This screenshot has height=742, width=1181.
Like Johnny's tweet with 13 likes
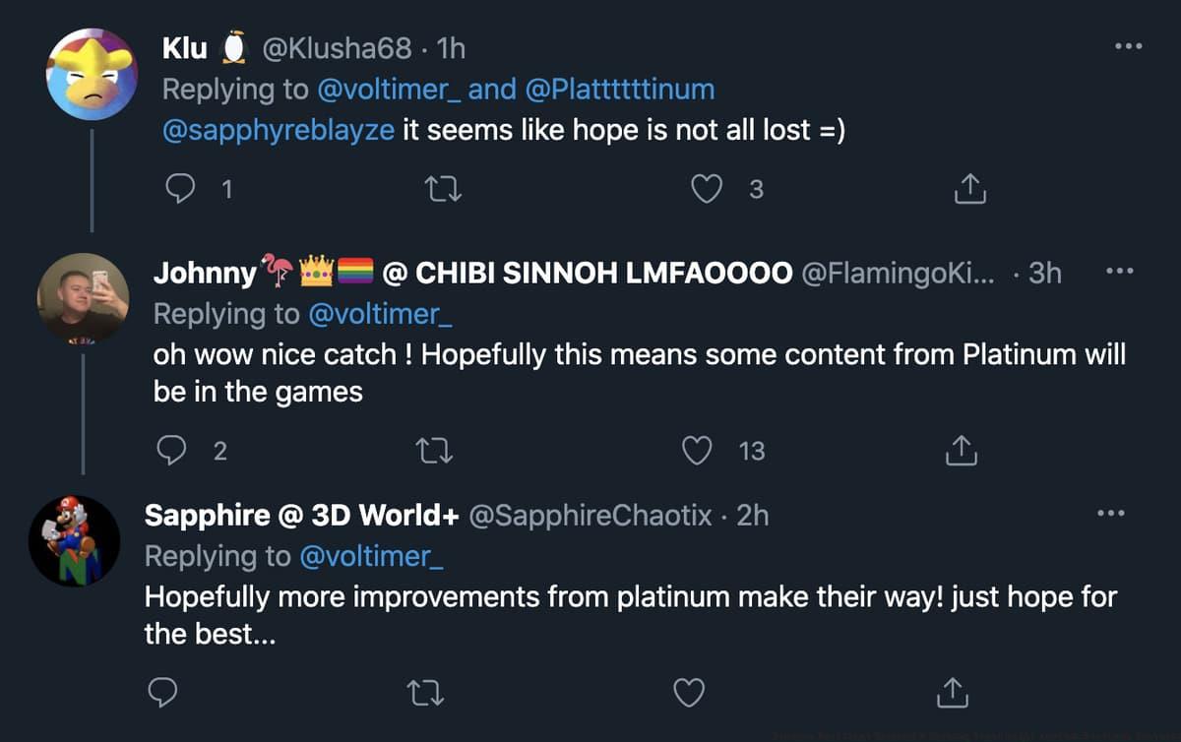click(x=698, y=450)
